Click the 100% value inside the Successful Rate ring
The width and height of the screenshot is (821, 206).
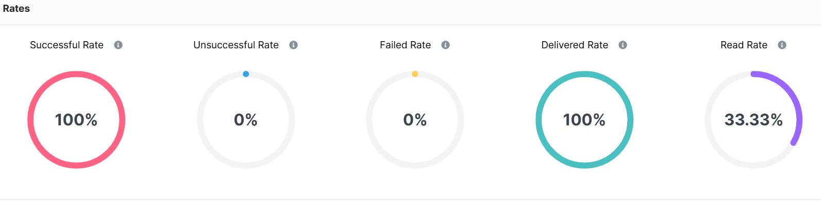76,120
